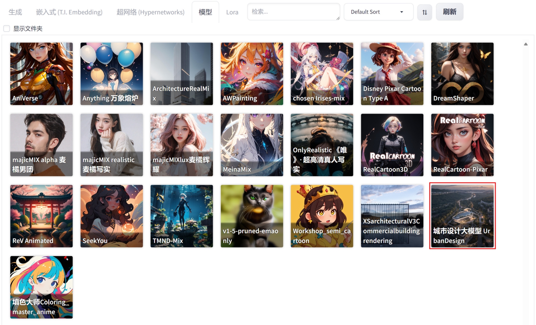The image size is (536, 325).
Task: Select the 城市设计大模型 UrbanDesign card
Action: point(462,216)
